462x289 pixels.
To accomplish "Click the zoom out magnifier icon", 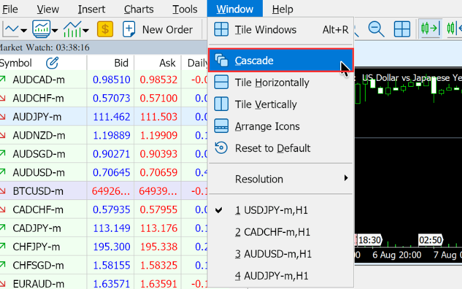I will tap(377, 29).
